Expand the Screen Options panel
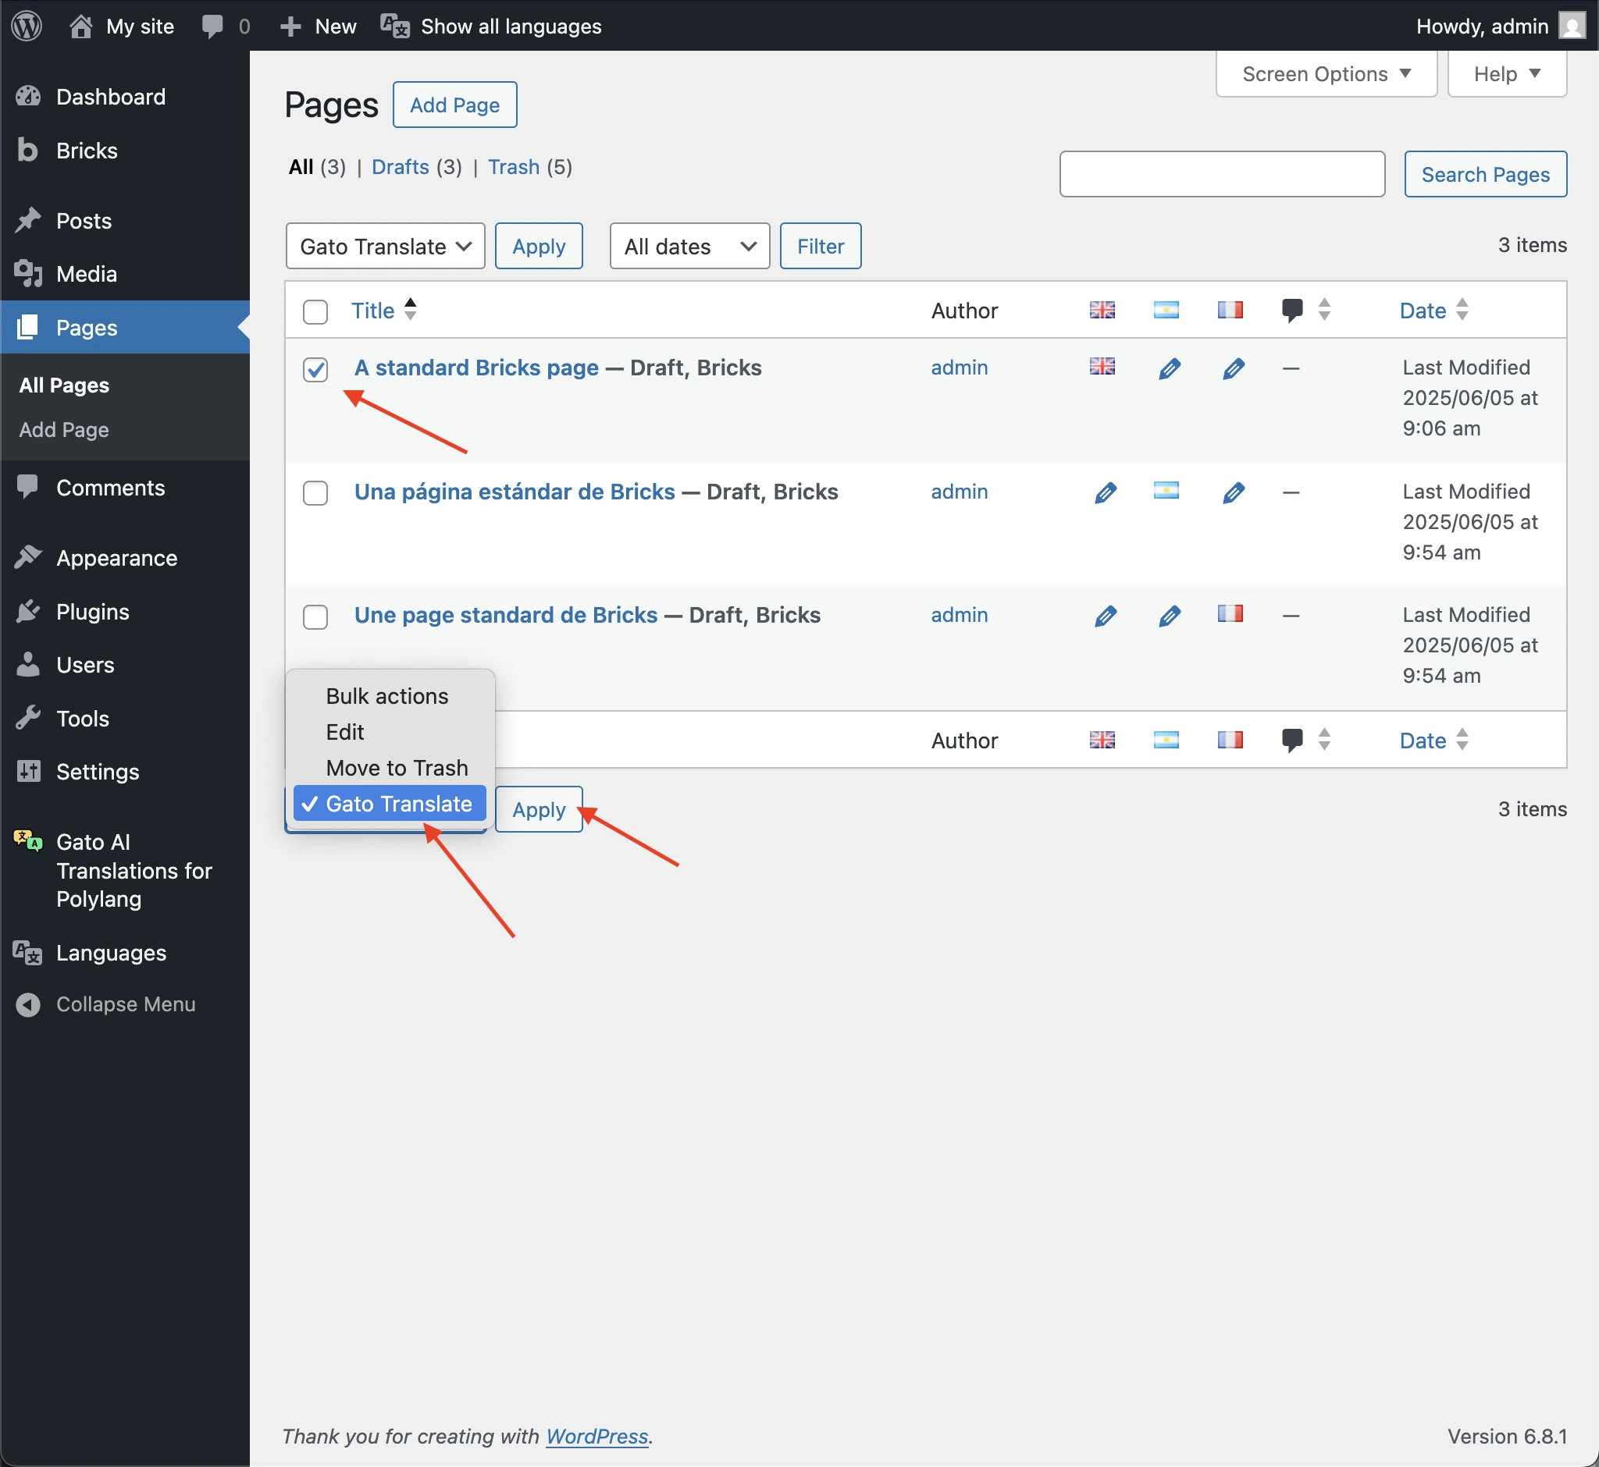Screen dimensions: 1599x1467 click(1325, 74)
